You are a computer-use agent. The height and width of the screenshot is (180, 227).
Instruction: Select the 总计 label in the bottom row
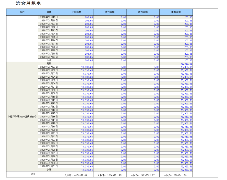coord(33,174)
